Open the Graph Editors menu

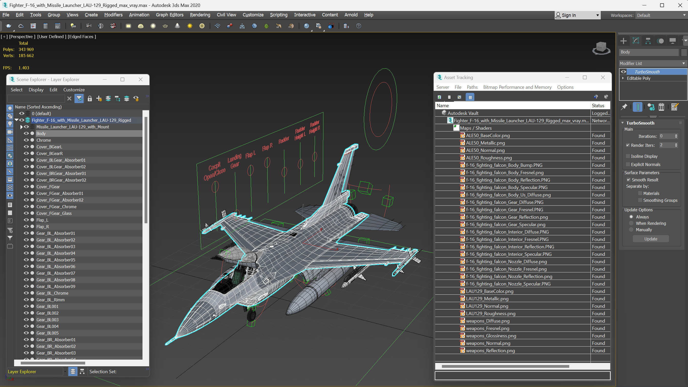(170, 15)
